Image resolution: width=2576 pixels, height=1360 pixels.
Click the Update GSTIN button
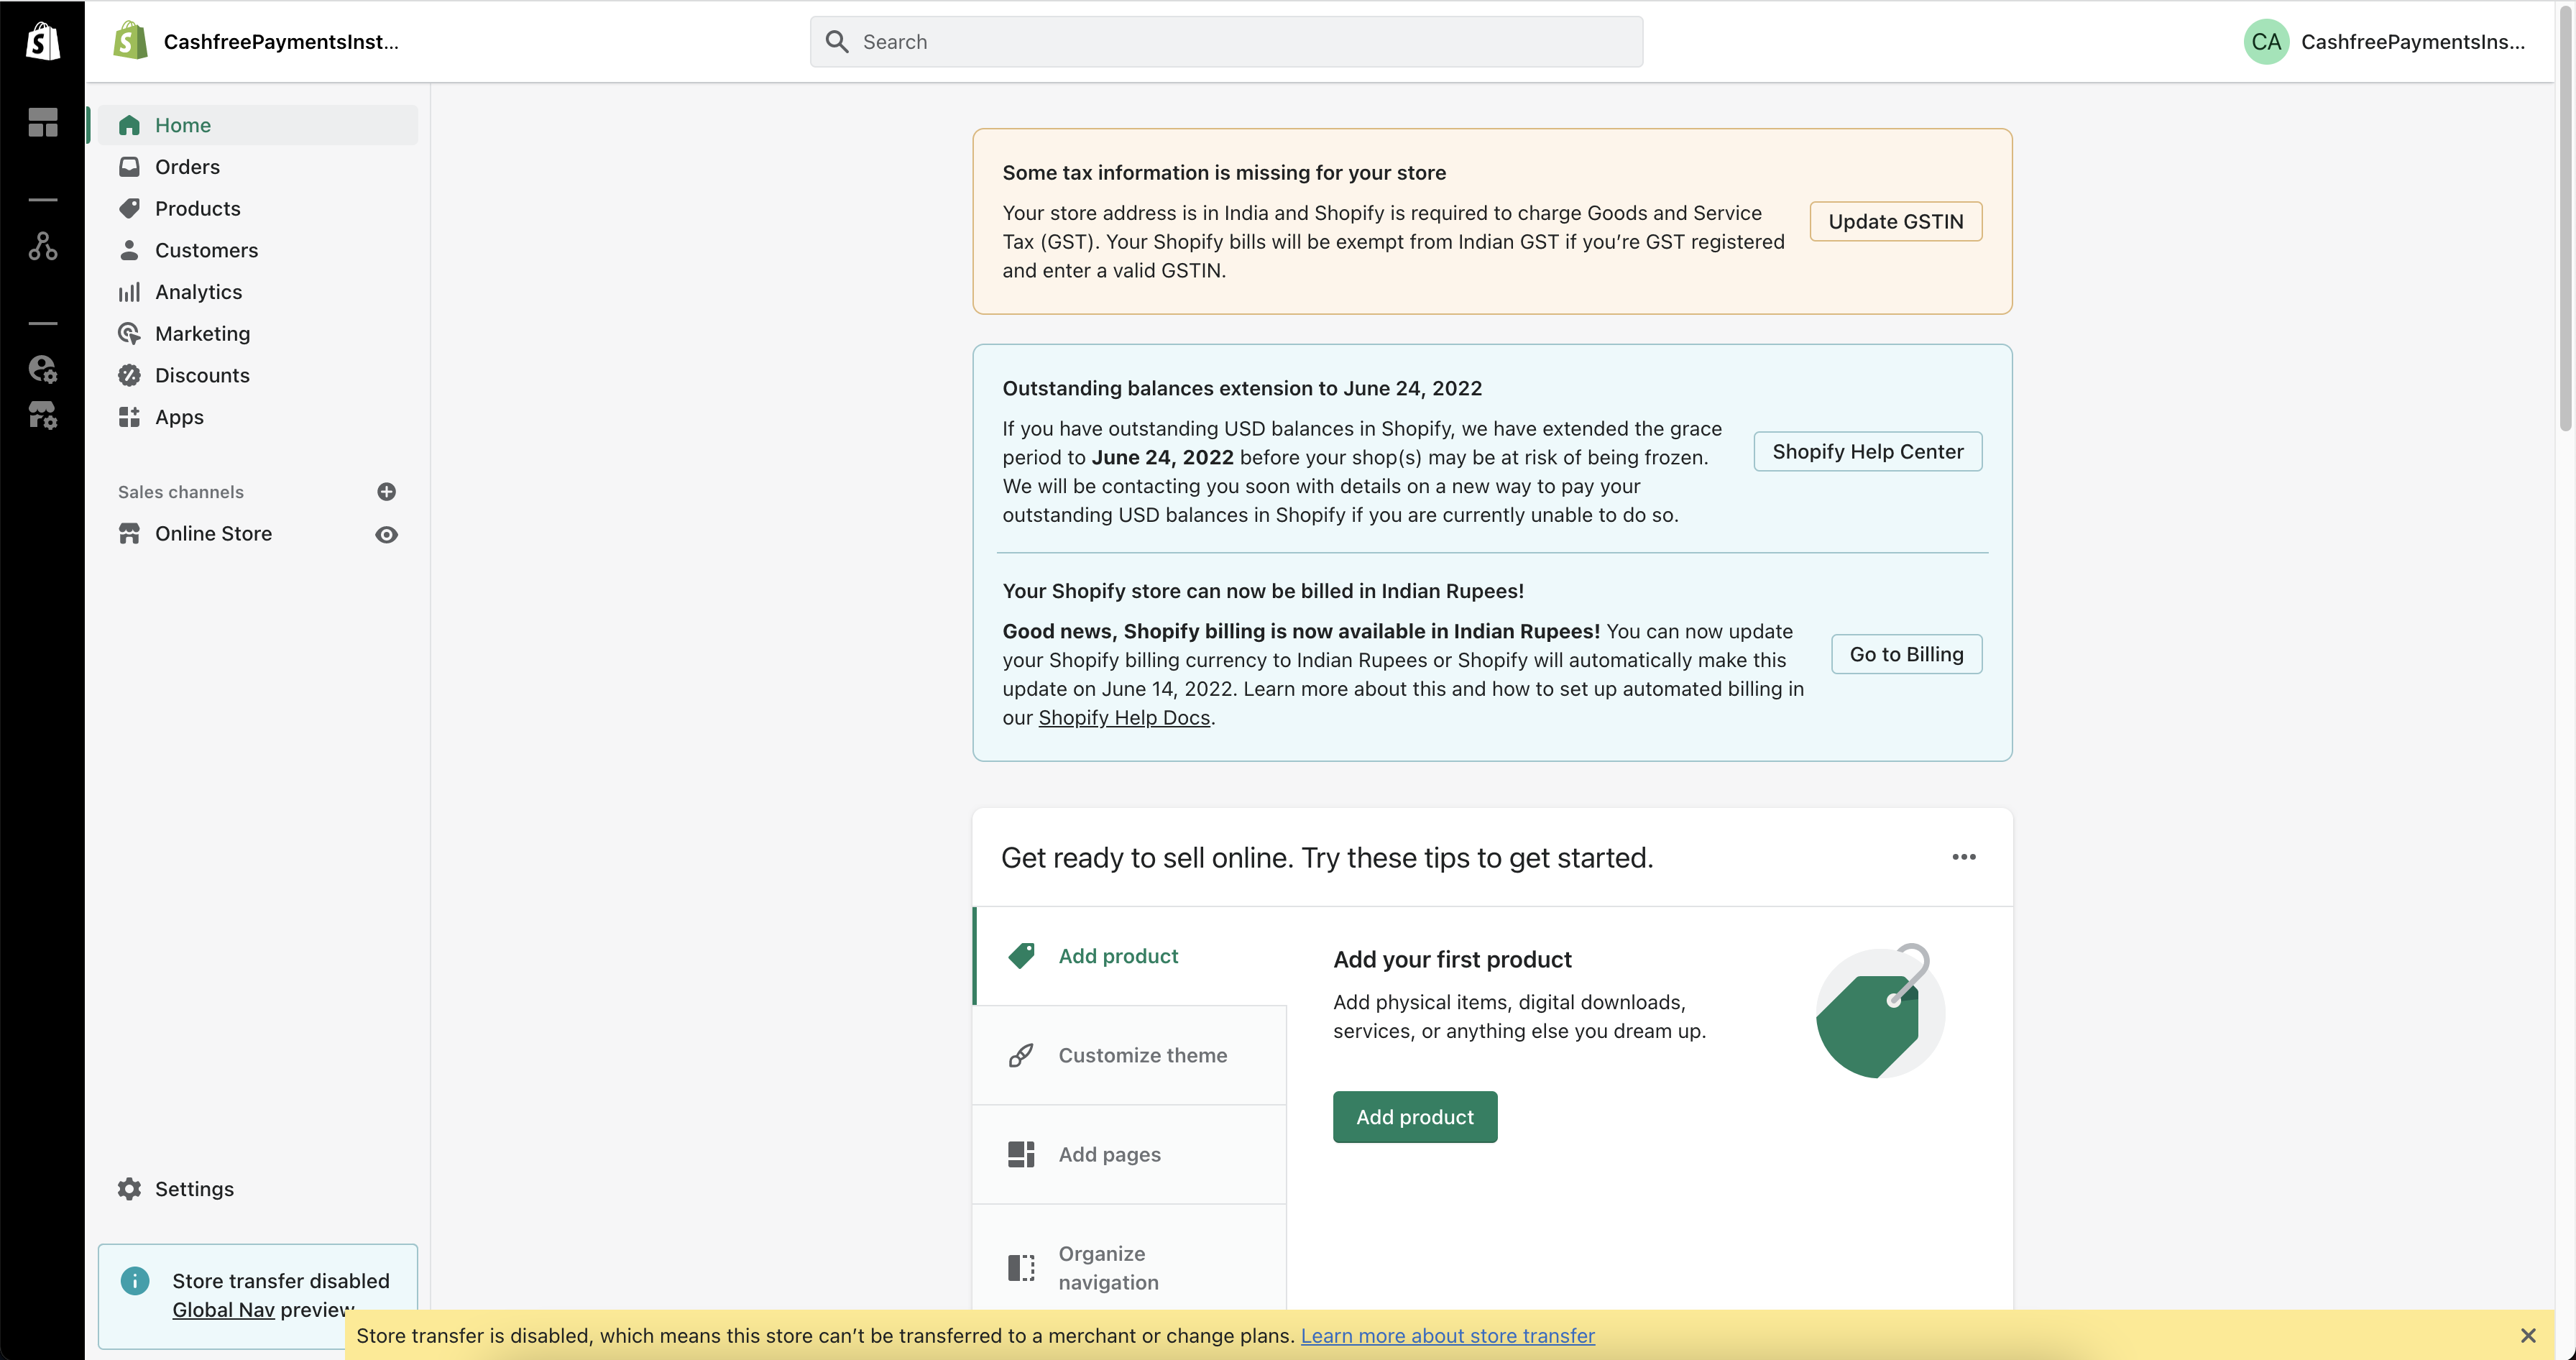(x=1896, y=221)
